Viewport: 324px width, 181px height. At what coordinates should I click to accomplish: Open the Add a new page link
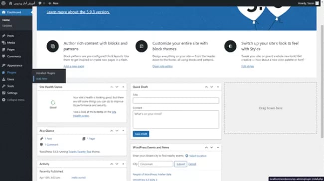coord(74,66)
